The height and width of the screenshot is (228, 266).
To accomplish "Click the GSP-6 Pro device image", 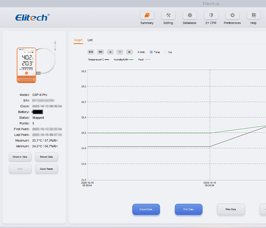I will pyautogui.click(x=27, y=65).
